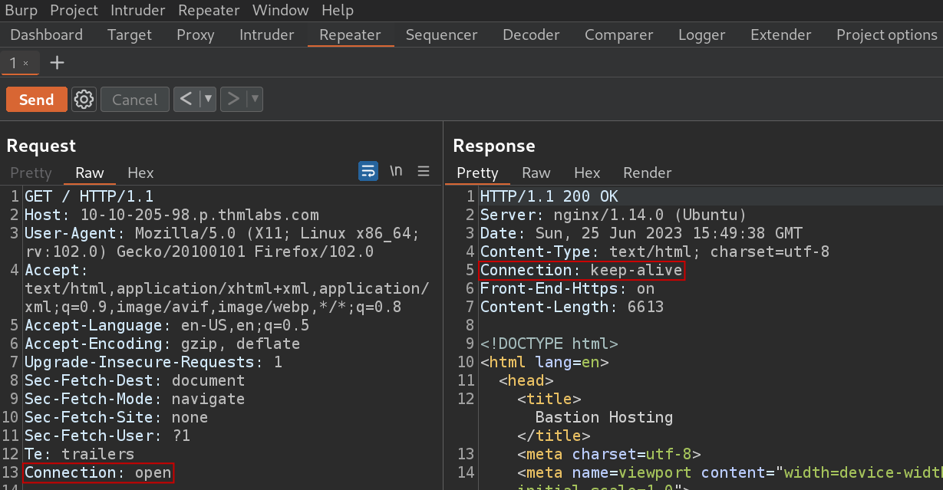Select Pretty view in Request pane
The width and height of the screenshot is (943, 490).
[x=31, y=173]
